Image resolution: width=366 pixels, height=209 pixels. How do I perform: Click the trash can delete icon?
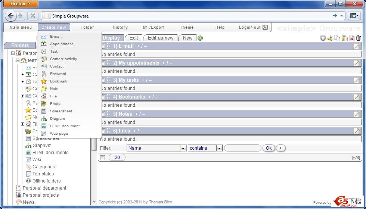pos(359,38)
